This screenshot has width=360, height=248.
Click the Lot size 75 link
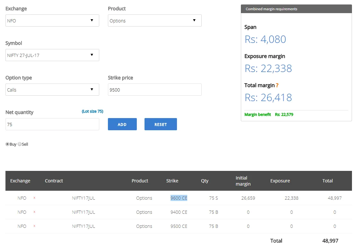coord(92,111)
